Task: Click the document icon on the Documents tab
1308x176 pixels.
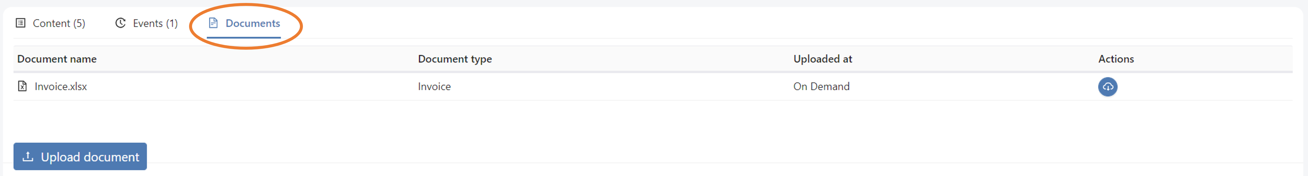Action: pos(213,23)
